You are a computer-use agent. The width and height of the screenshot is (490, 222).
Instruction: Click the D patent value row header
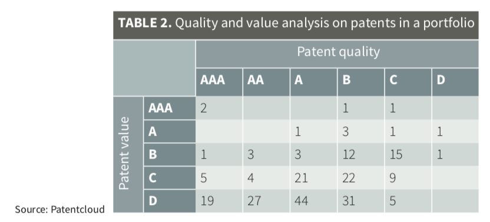[170, 201]
